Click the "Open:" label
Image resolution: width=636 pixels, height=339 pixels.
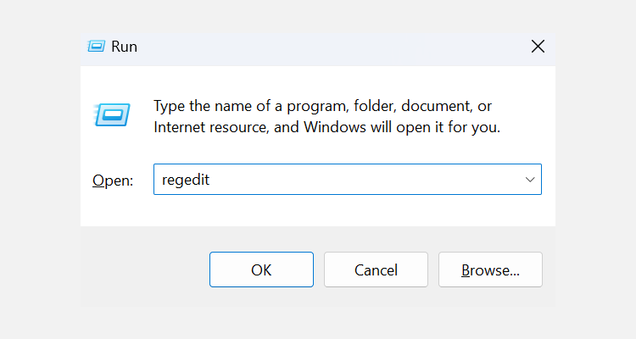coord(112,181)
